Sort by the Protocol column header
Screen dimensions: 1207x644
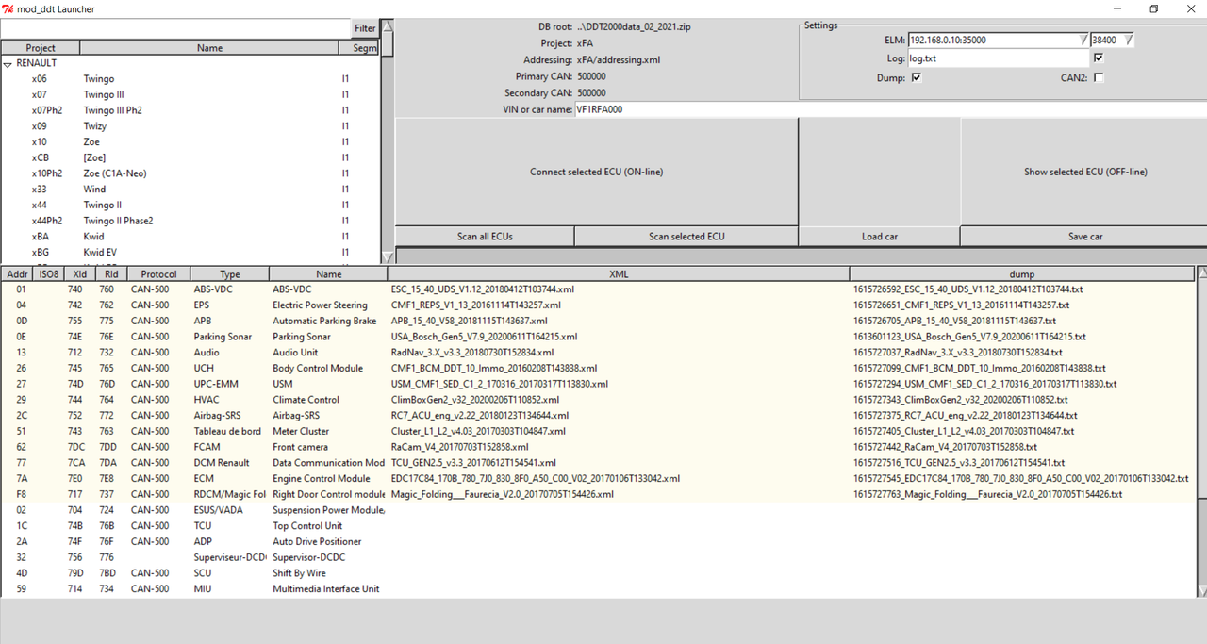point(158,274)
